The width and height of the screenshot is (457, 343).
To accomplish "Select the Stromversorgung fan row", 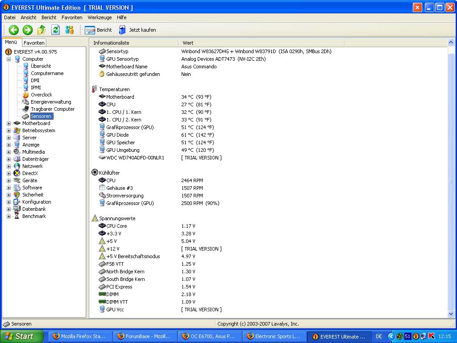I will [x=151, y=196].
